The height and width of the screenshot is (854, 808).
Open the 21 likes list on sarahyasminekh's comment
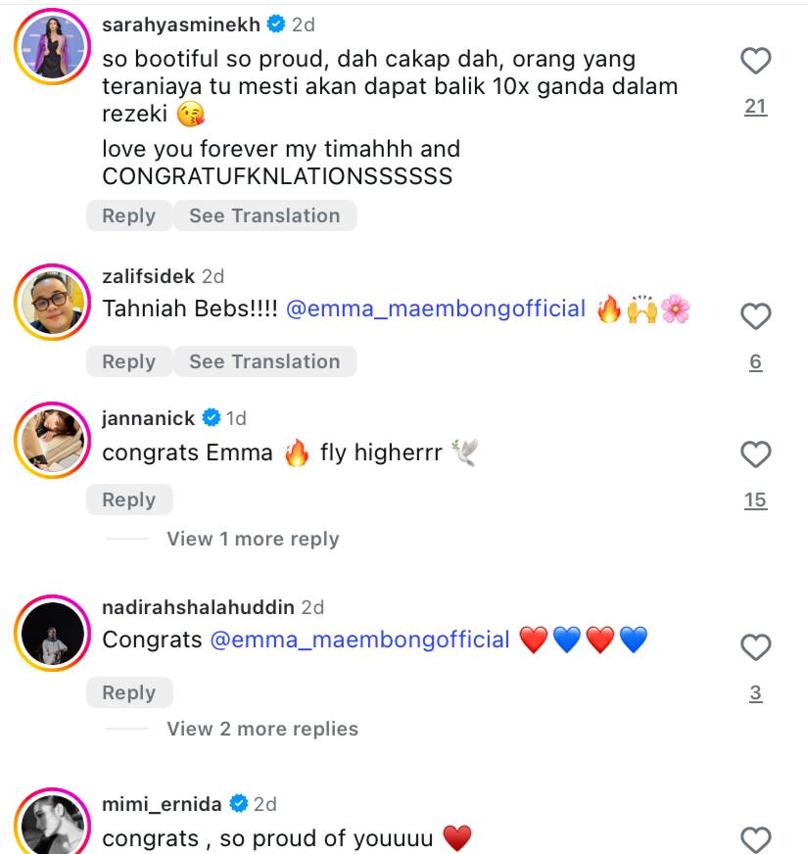point(755,106)
